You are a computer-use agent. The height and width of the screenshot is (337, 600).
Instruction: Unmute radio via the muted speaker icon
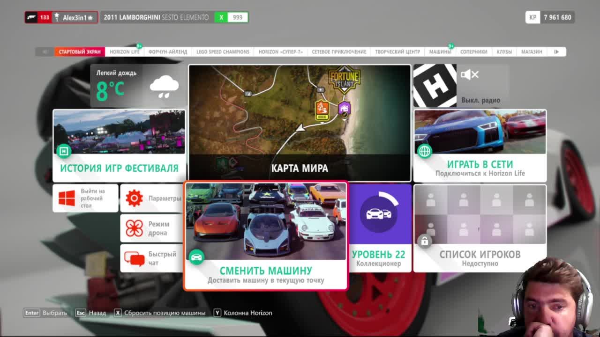click(469, 74)
